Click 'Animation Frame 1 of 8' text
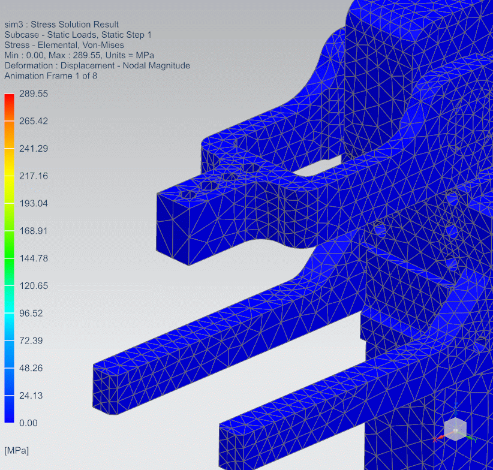The image size is (493, 470). (50, 76)
